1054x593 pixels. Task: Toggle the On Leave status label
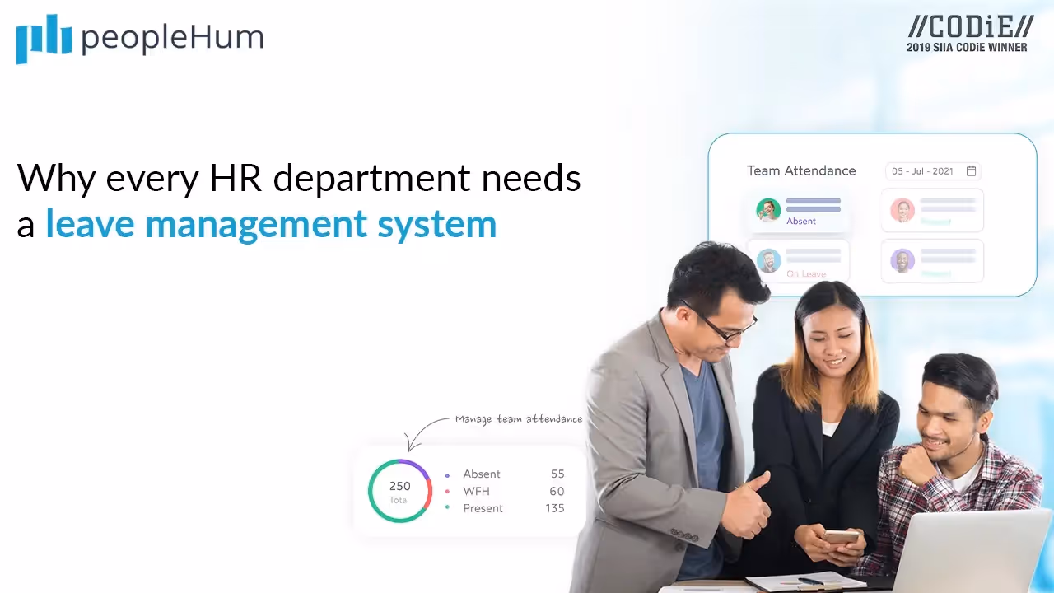(x=806, y=273)
